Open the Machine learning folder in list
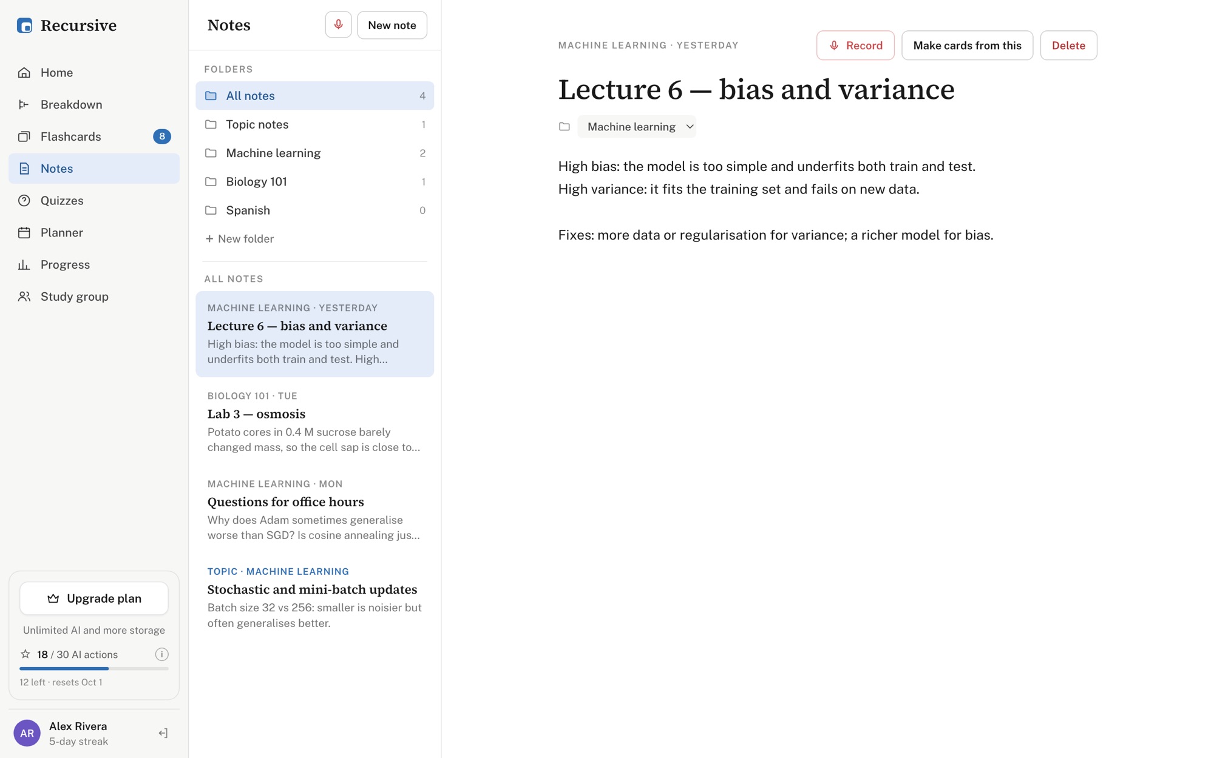Screen dimensions: 1214x758 point(314,153)
